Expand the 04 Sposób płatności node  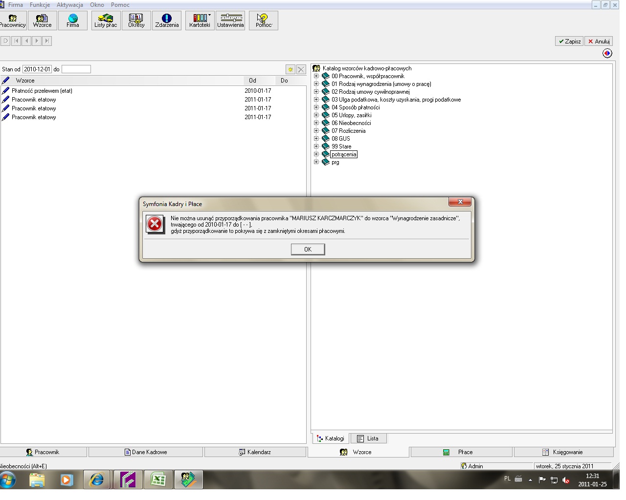316,107
